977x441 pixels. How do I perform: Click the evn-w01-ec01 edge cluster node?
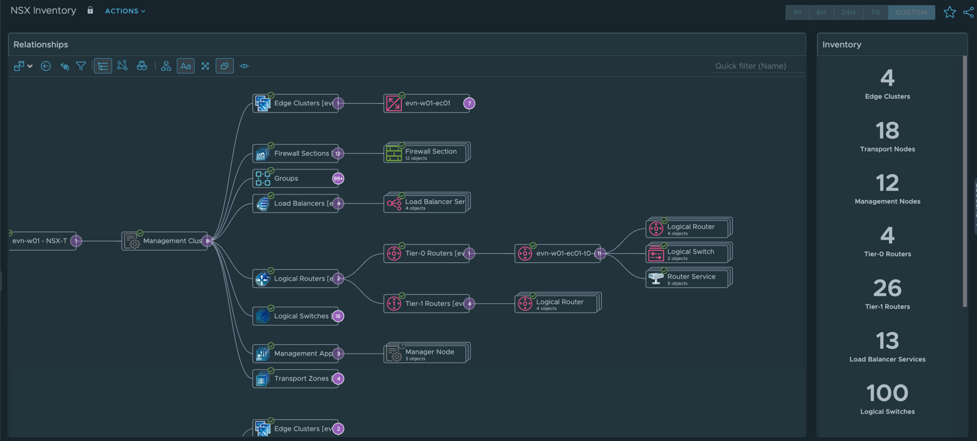tap(426, 104)
